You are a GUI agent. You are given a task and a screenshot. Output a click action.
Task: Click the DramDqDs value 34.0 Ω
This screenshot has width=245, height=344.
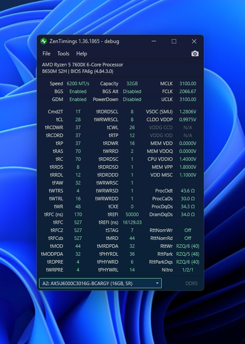tap(188, 214)
